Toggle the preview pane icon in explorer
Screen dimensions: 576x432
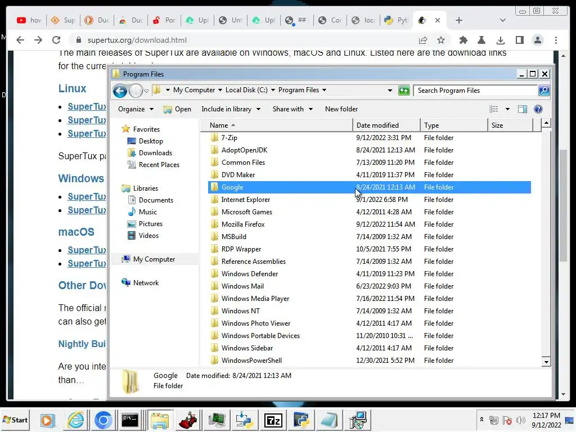[523, 109]
